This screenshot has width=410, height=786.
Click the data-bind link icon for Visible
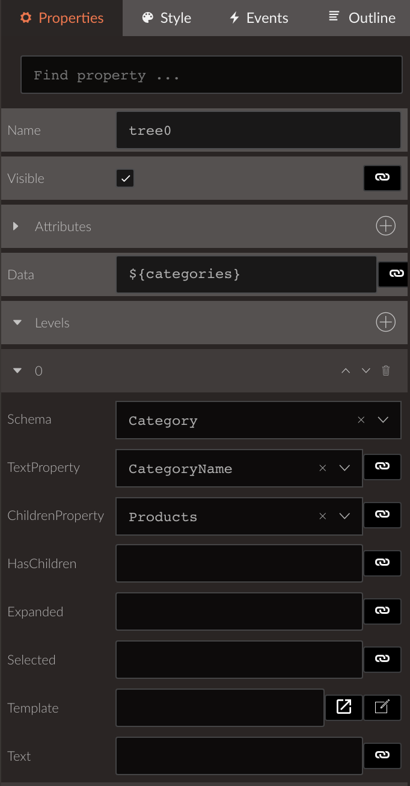382,178
